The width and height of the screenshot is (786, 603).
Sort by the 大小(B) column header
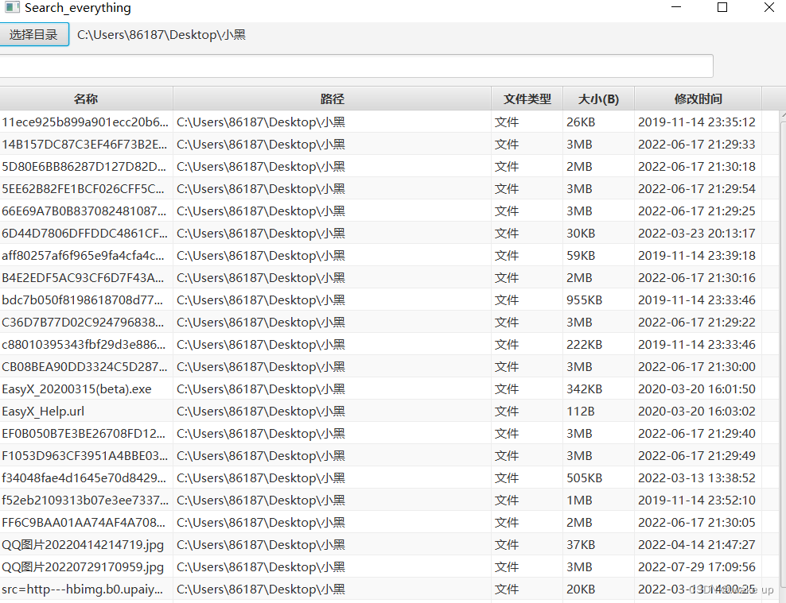[x=597, y=98]
